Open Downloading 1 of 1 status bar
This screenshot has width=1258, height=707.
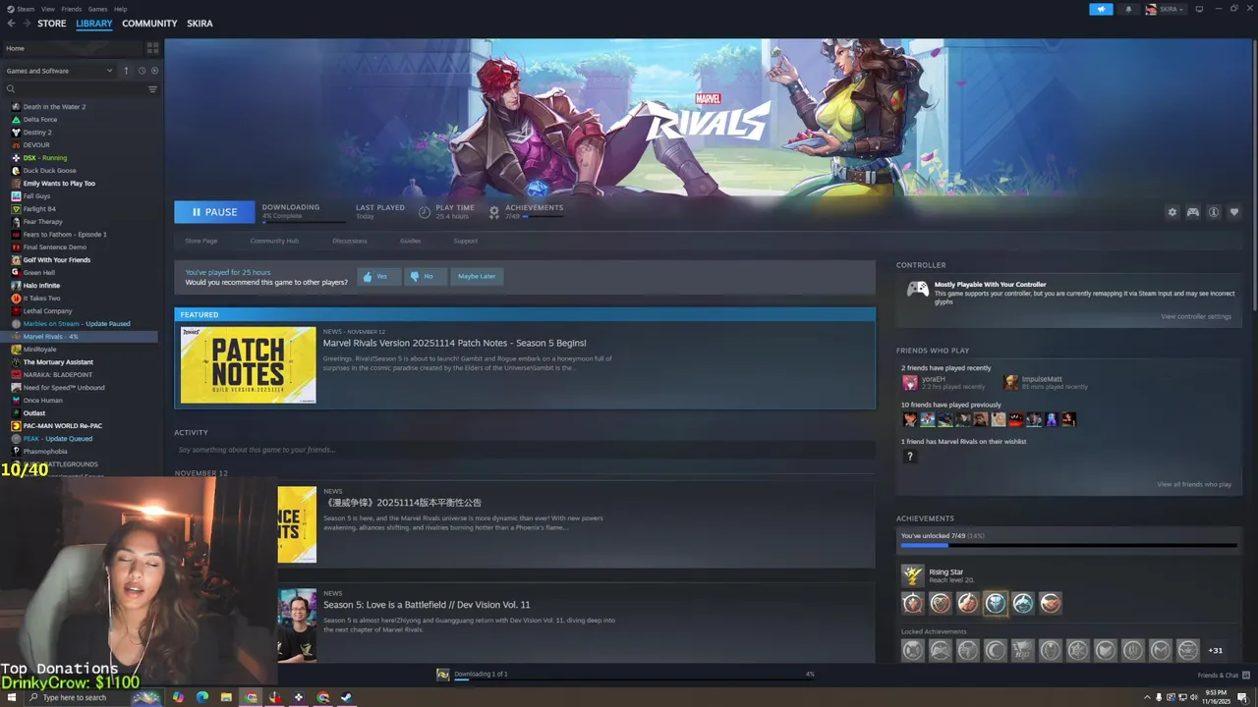(626, 674)
